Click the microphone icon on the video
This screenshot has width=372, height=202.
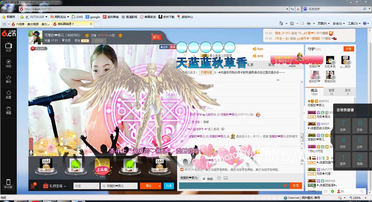tap(31, 152)
